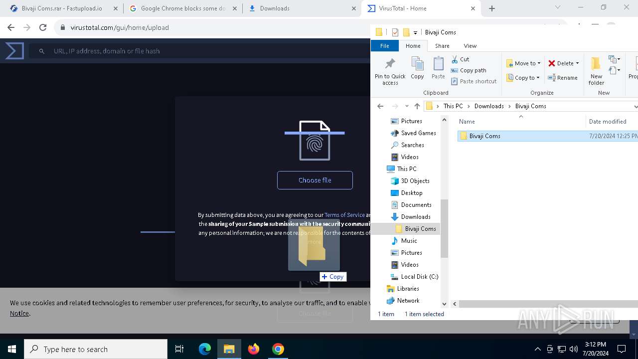This screenshot has width=638, height=359.
Task: Open the Terms of Service link
Action: pos(344,215)
